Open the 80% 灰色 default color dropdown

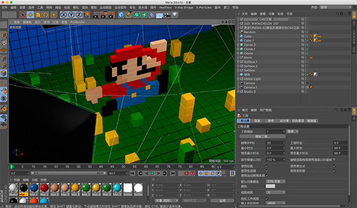276,182
